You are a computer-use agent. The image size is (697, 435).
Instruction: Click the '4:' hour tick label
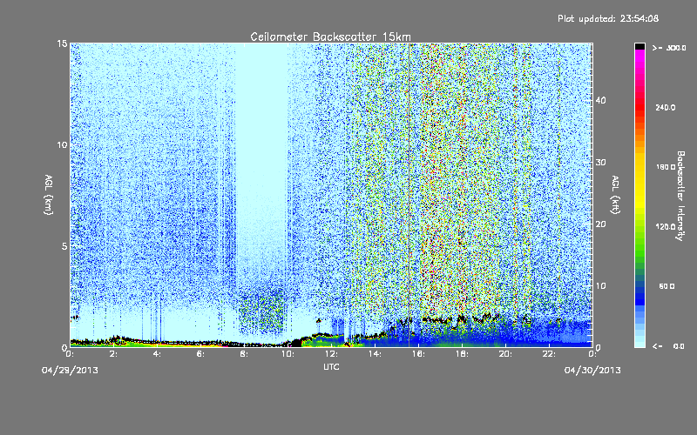click(x=158, y=354)
